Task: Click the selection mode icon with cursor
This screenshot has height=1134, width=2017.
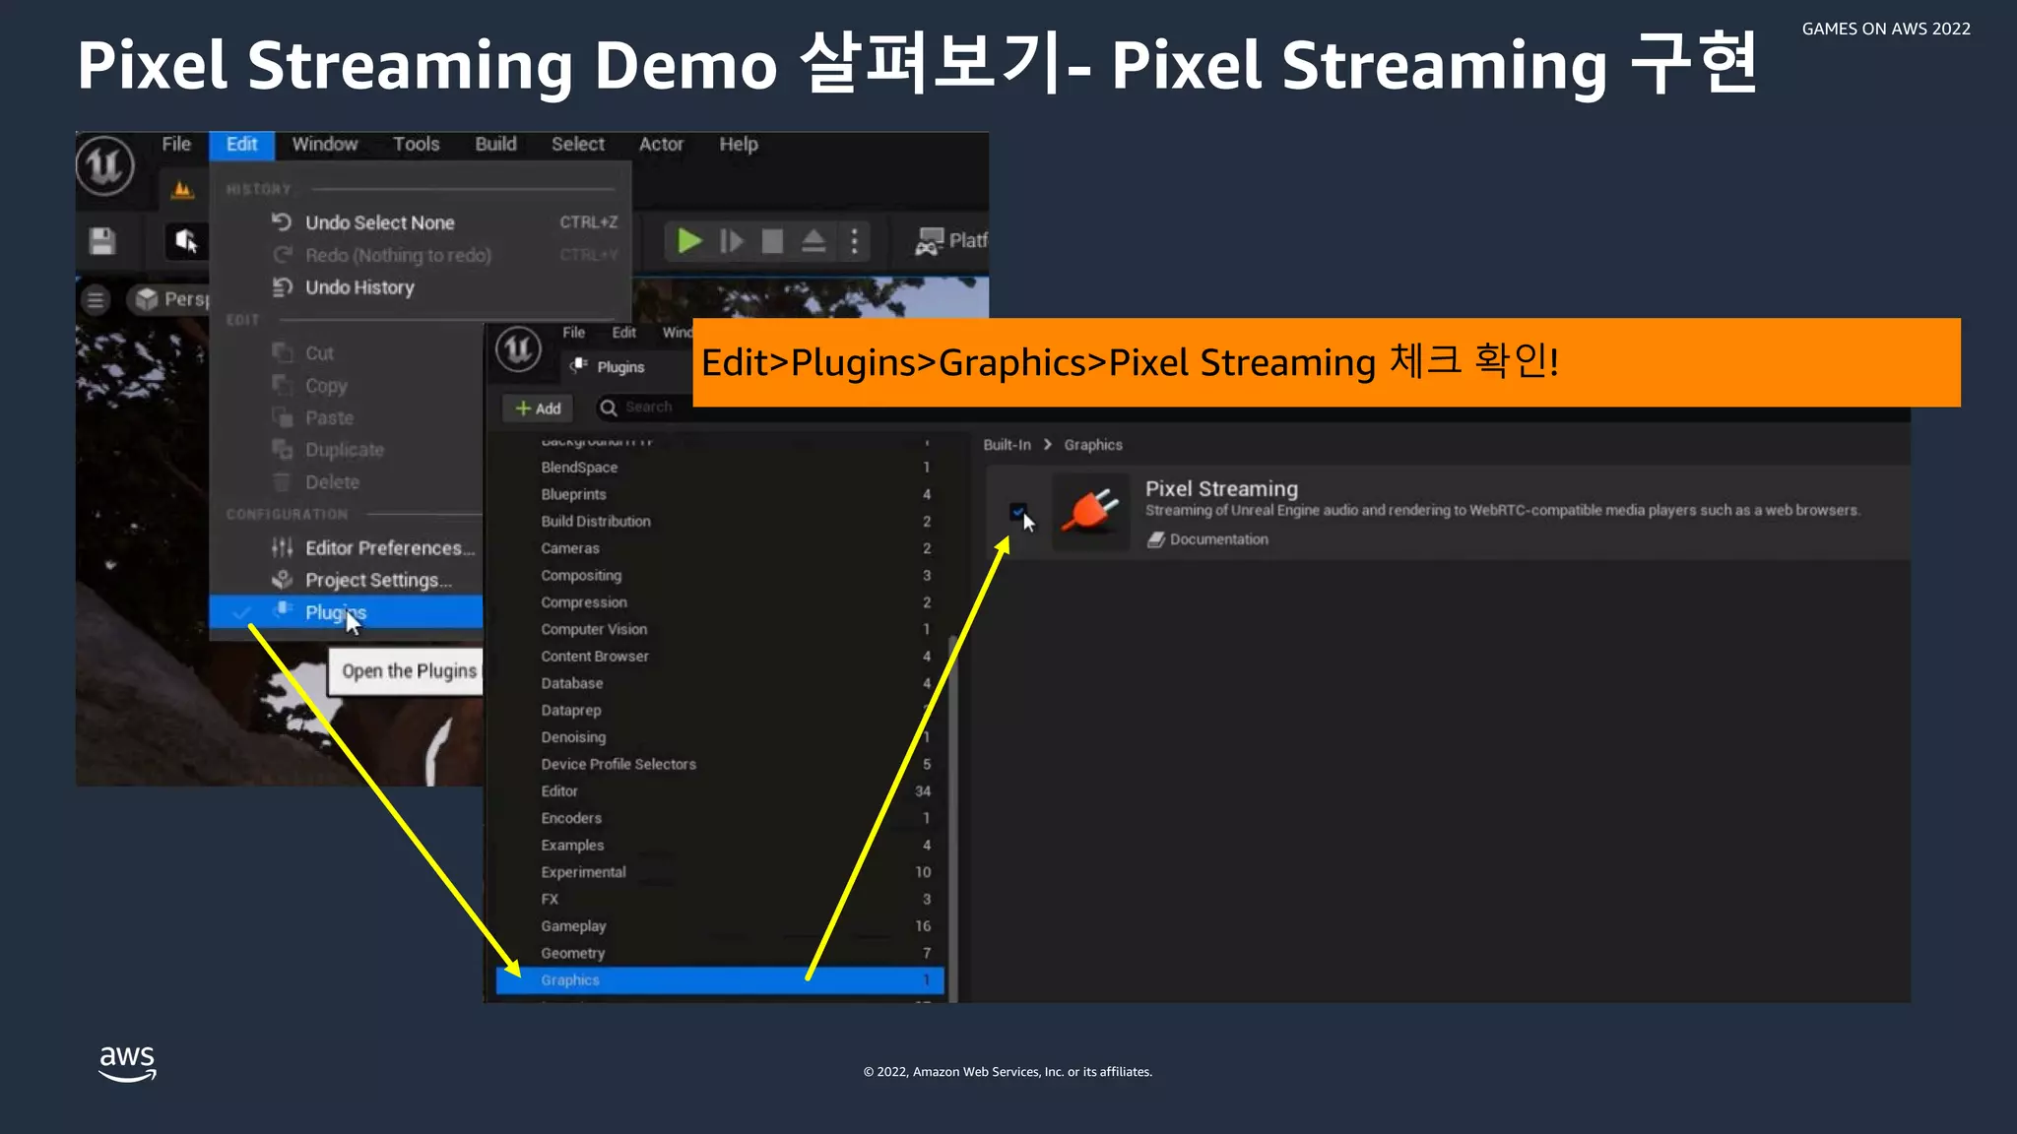Action: point(186,241)
